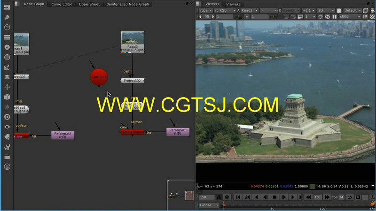Image resolution: width=376 pixels, height=211 pixels.
Task: Open the ToolSets wrench menu
Action: point(7,147)
